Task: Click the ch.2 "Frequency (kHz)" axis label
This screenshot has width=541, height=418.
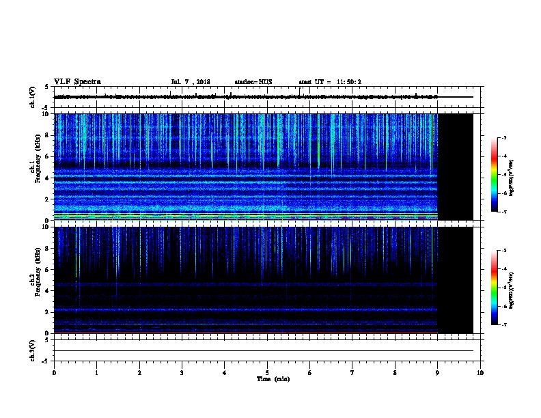Action: [38, 272]
